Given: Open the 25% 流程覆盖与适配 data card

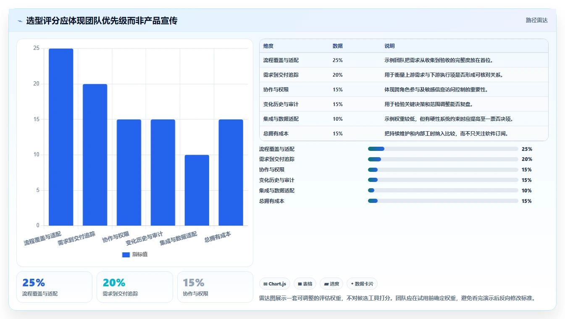Looking at the screenshot, I should coord(54,287).
